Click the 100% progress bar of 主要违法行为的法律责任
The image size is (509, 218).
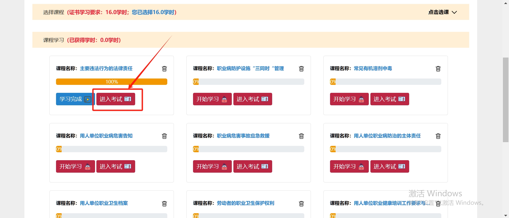coord(112,82)
